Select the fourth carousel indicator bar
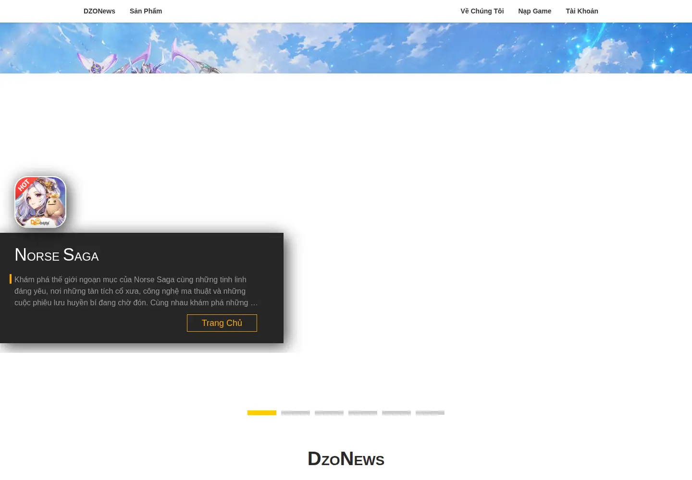The width and height of the screenshot is (692, 480). tap(363, 413)
